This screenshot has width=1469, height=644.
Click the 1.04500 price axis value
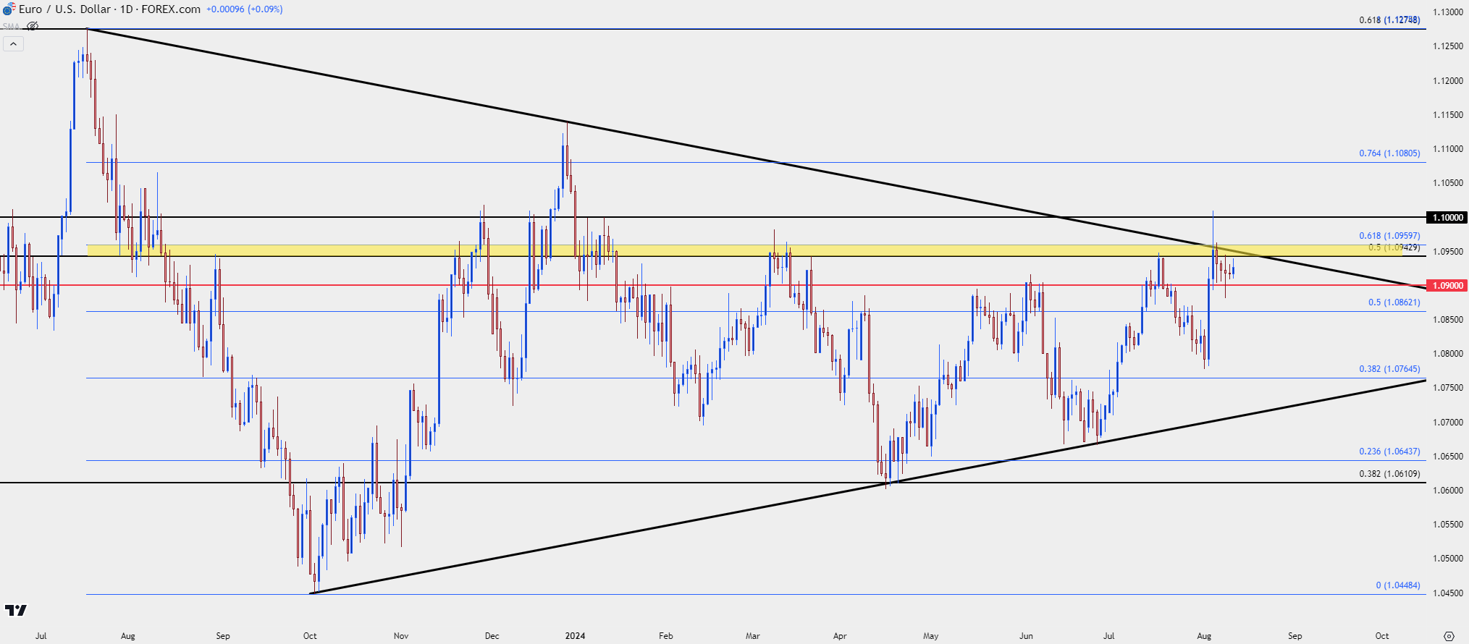click(x=1448, y=593)
